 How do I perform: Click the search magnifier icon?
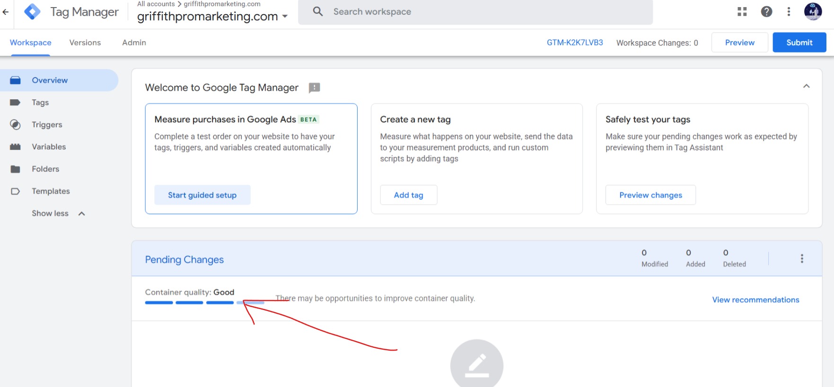[318, 11]
